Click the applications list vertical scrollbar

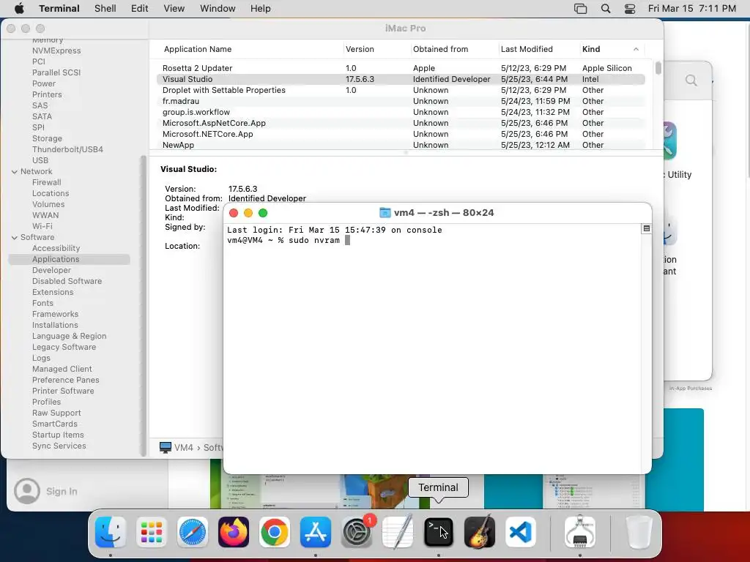[x=658, y=67]
